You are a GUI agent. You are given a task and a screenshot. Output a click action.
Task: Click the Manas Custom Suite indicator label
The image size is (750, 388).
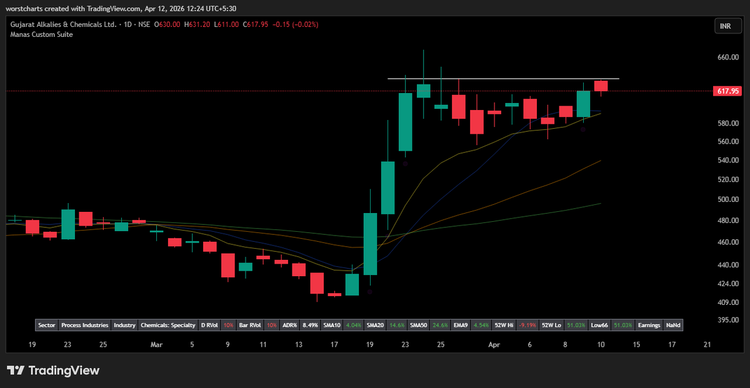[x=42, y=34]
